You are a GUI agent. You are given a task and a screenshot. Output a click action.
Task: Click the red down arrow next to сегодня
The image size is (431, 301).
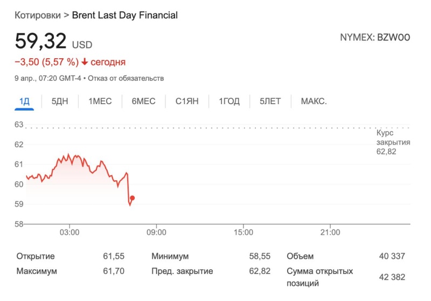[x=85, y=62]
